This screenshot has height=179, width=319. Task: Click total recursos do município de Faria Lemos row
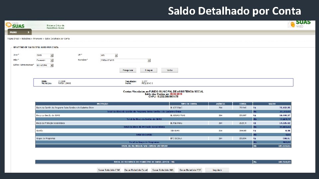point(163,162)
